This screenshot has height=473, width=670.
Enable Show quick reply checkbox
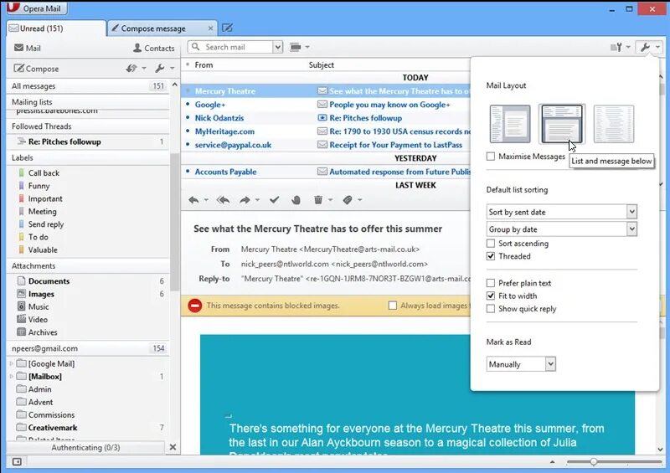(491, 309)
